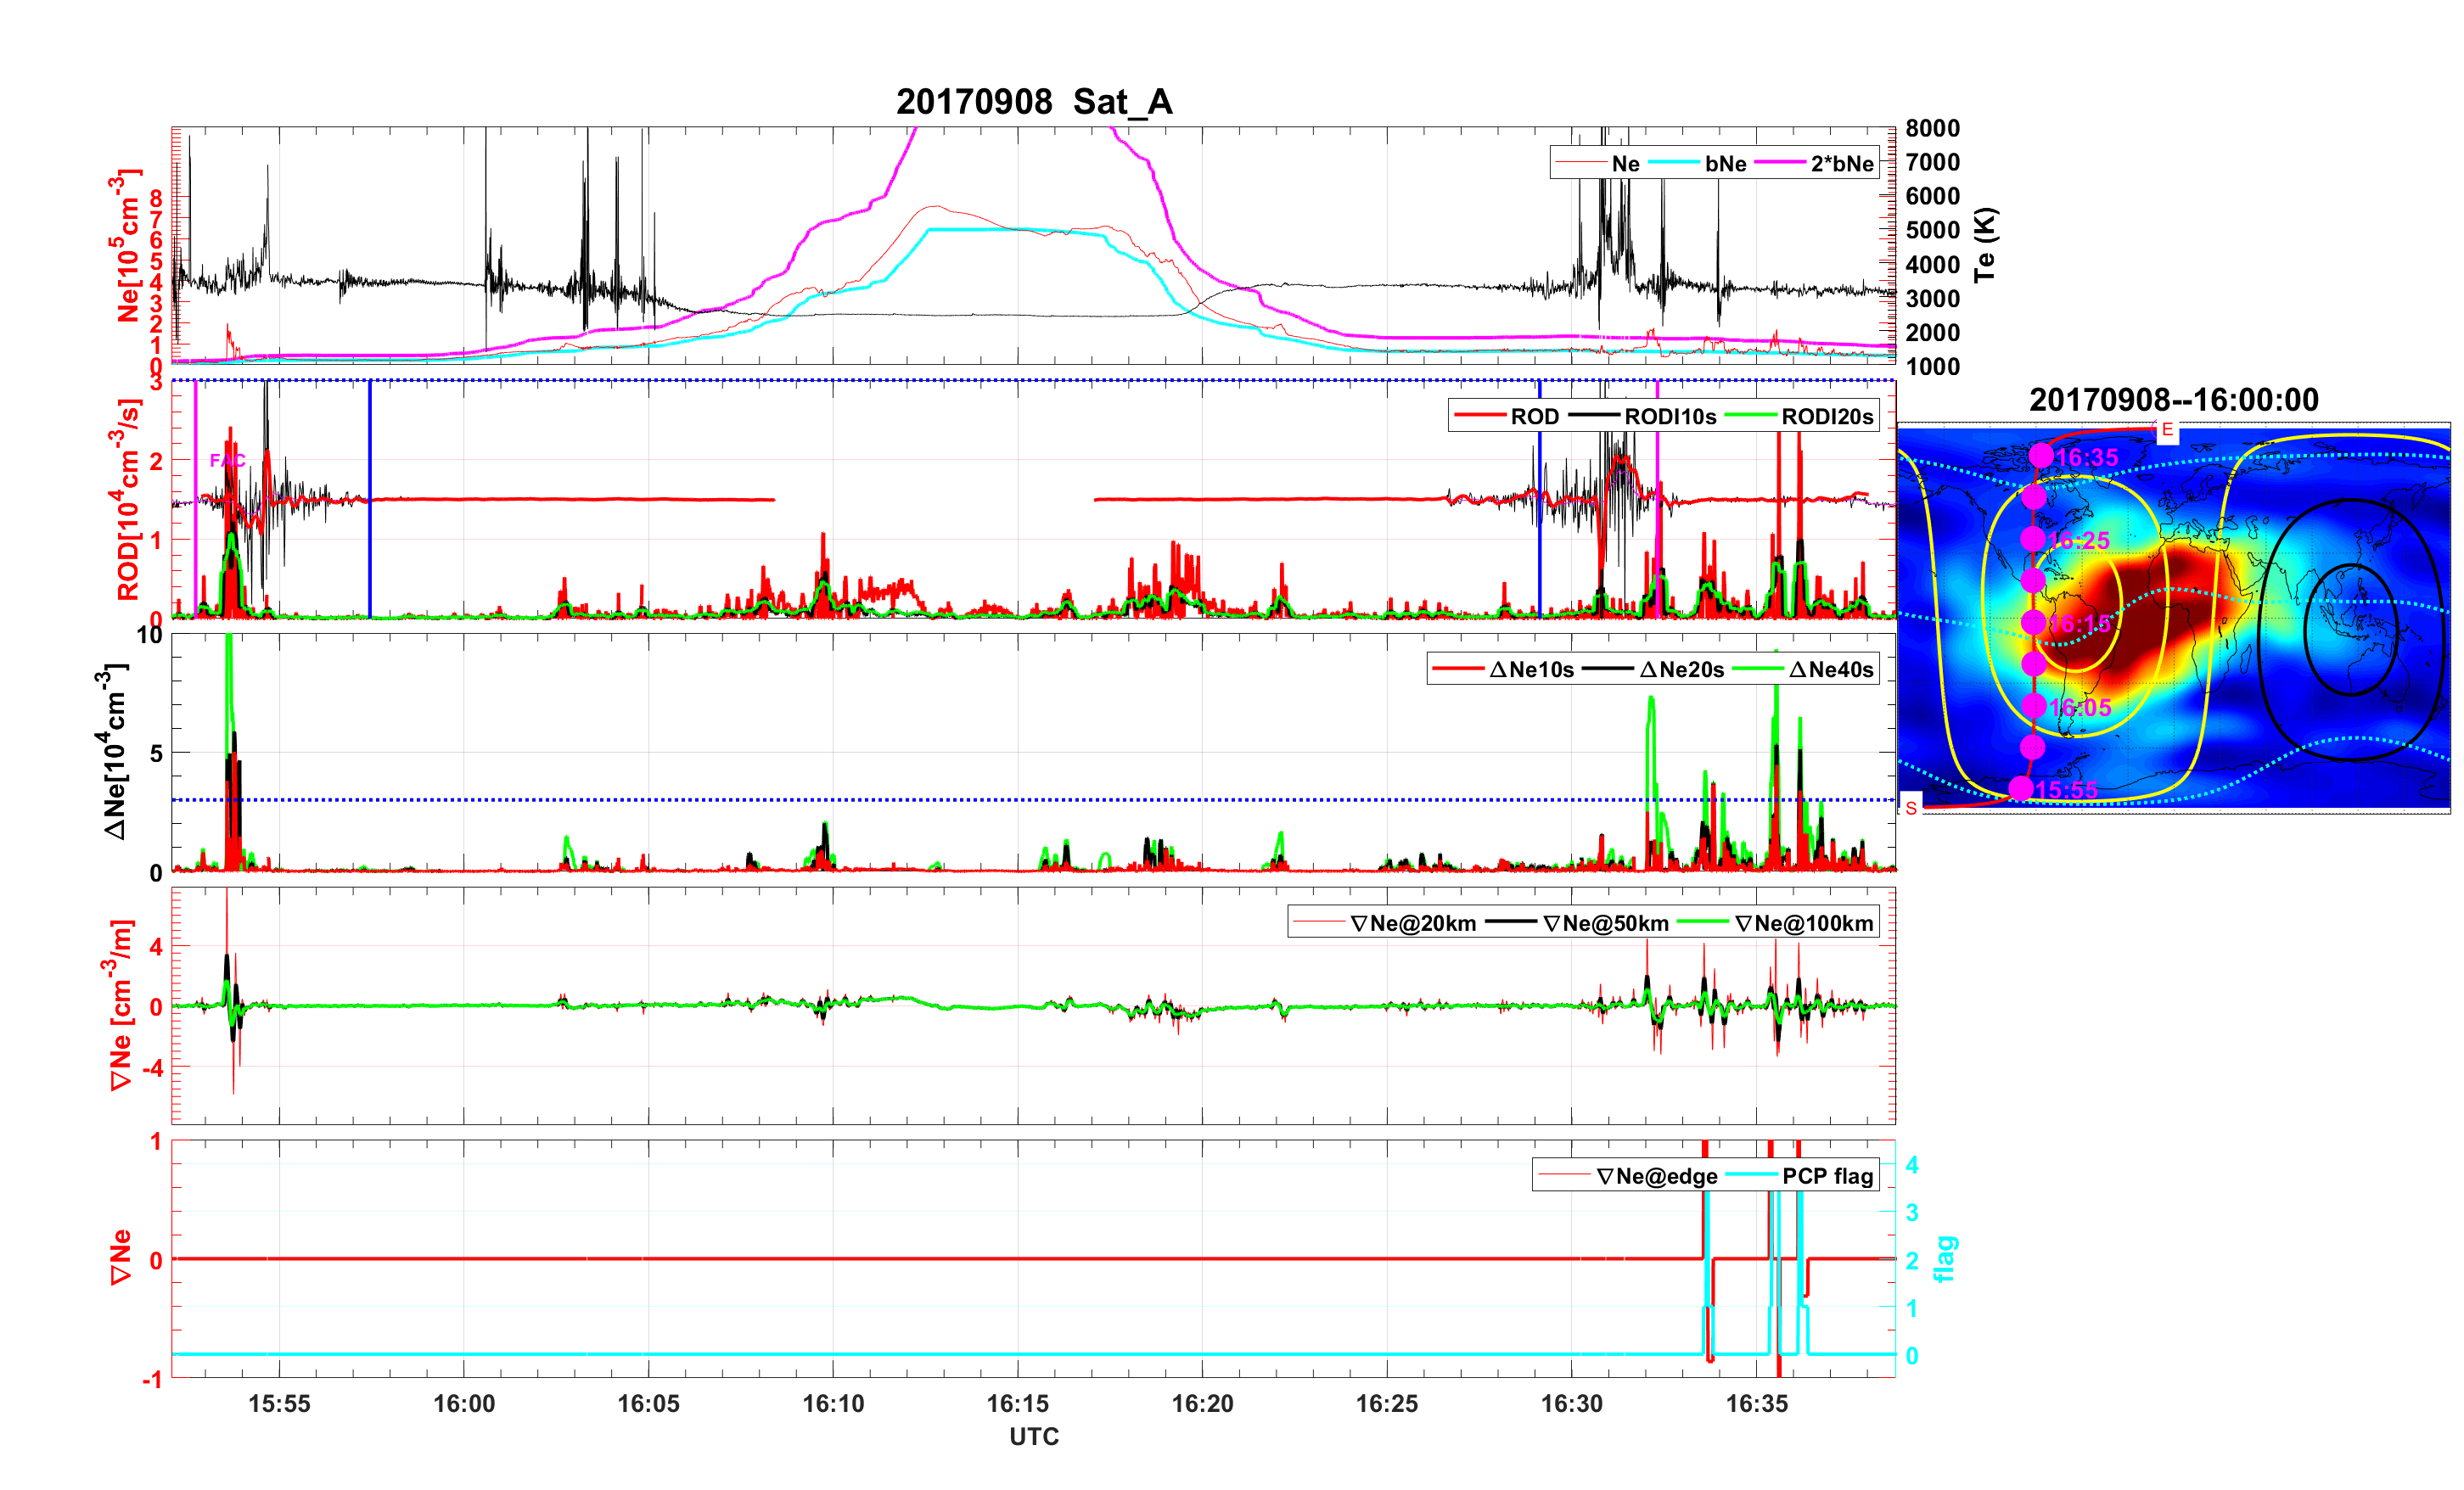Viewport: 2464px width, 1490px height.
Task: Click the red S start label on the map
Action: tap(1911, 808)
